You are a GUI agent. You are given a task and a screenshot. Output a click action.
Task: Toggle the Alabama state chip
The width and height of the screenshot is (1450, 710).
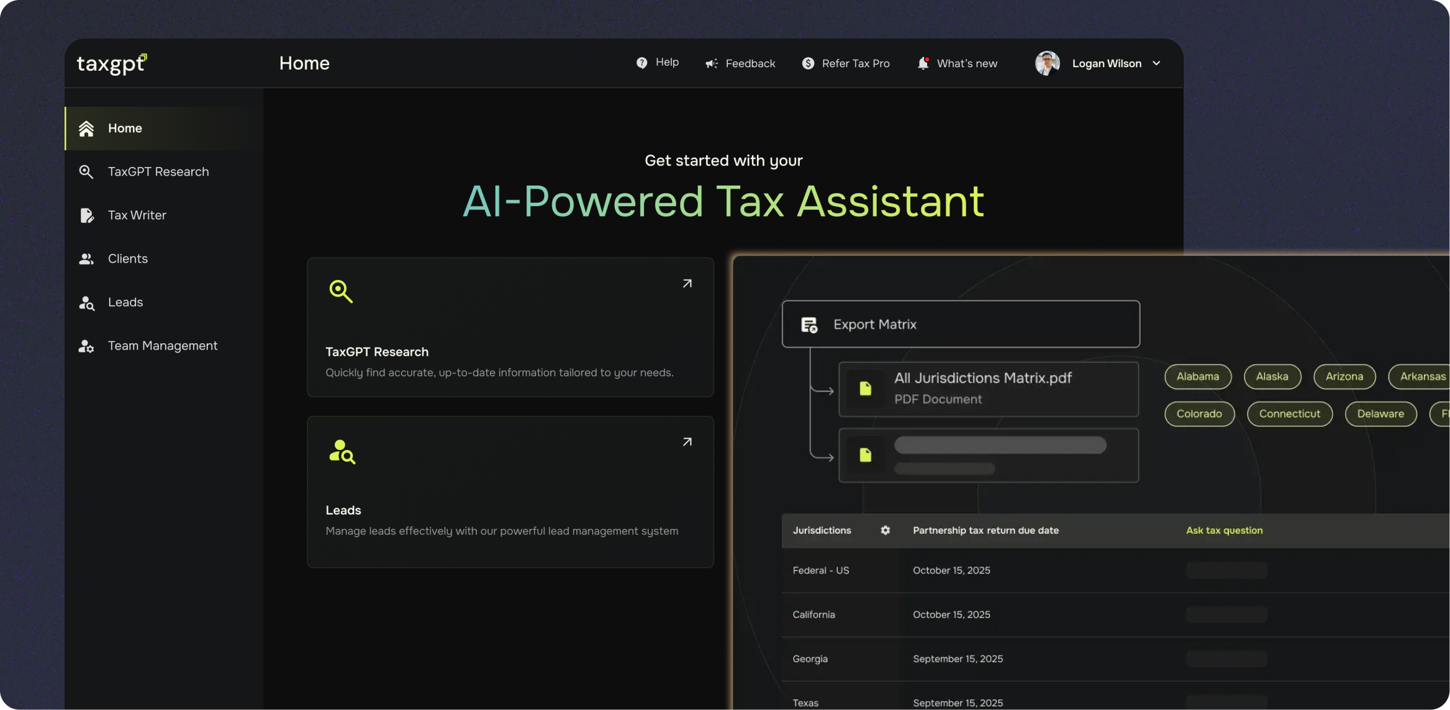tap(1197, 377)
